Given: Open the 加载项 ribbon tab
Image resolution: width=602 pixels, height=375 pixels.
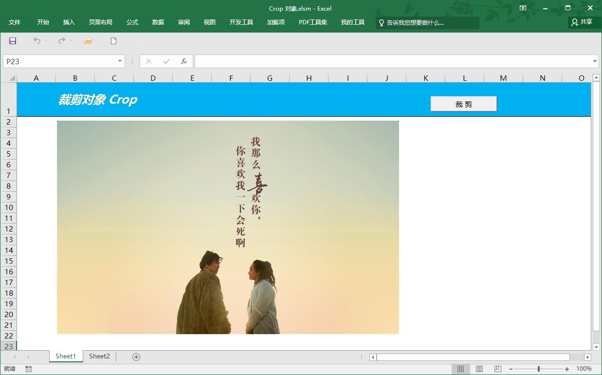Looking at the screenshot, I should (276, 22).
